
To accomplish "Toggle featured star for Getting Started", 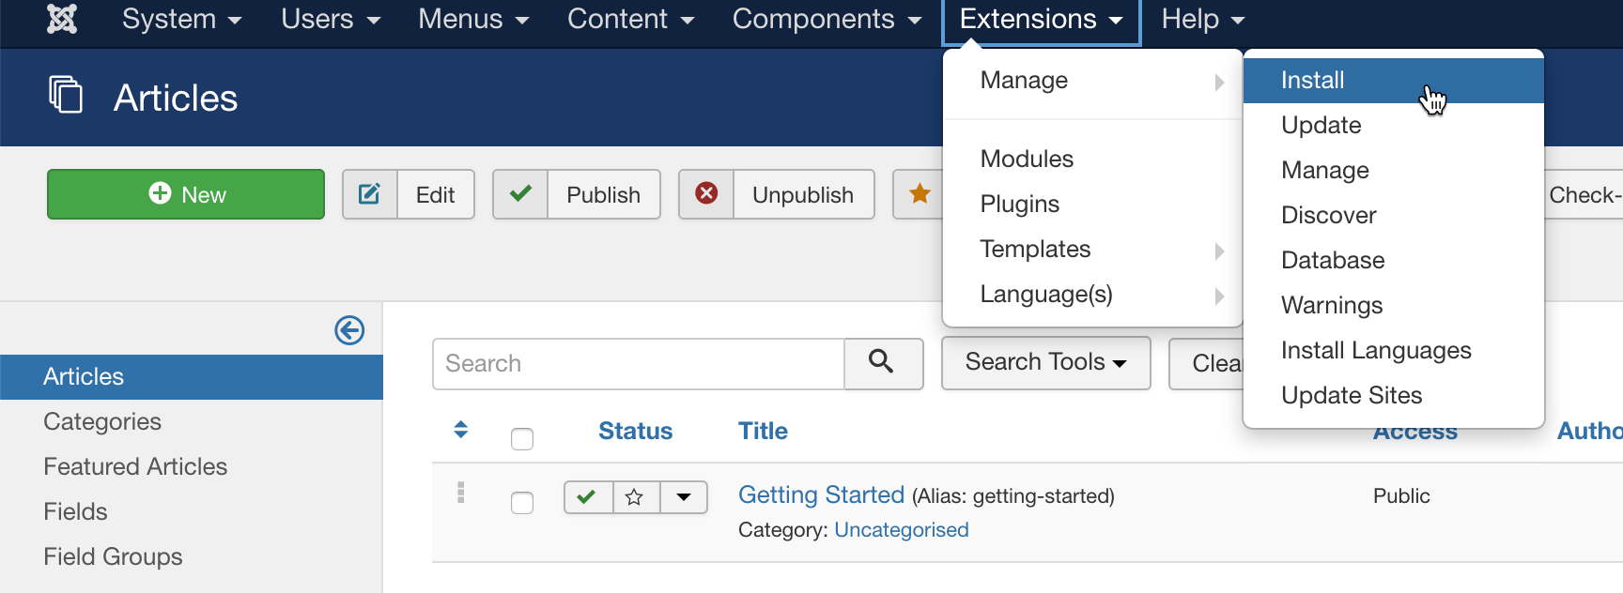I will [x=636, y=497].
